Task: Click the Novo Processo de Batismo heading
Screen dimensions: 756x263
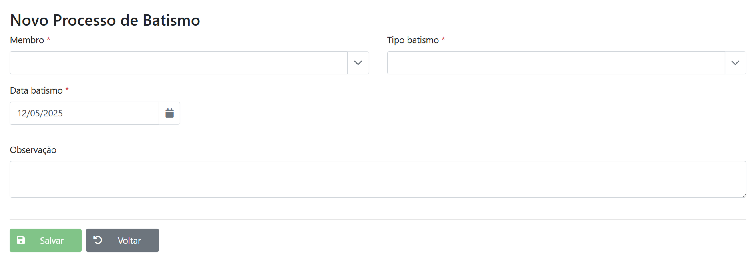Action: click(x=105, y=20)
